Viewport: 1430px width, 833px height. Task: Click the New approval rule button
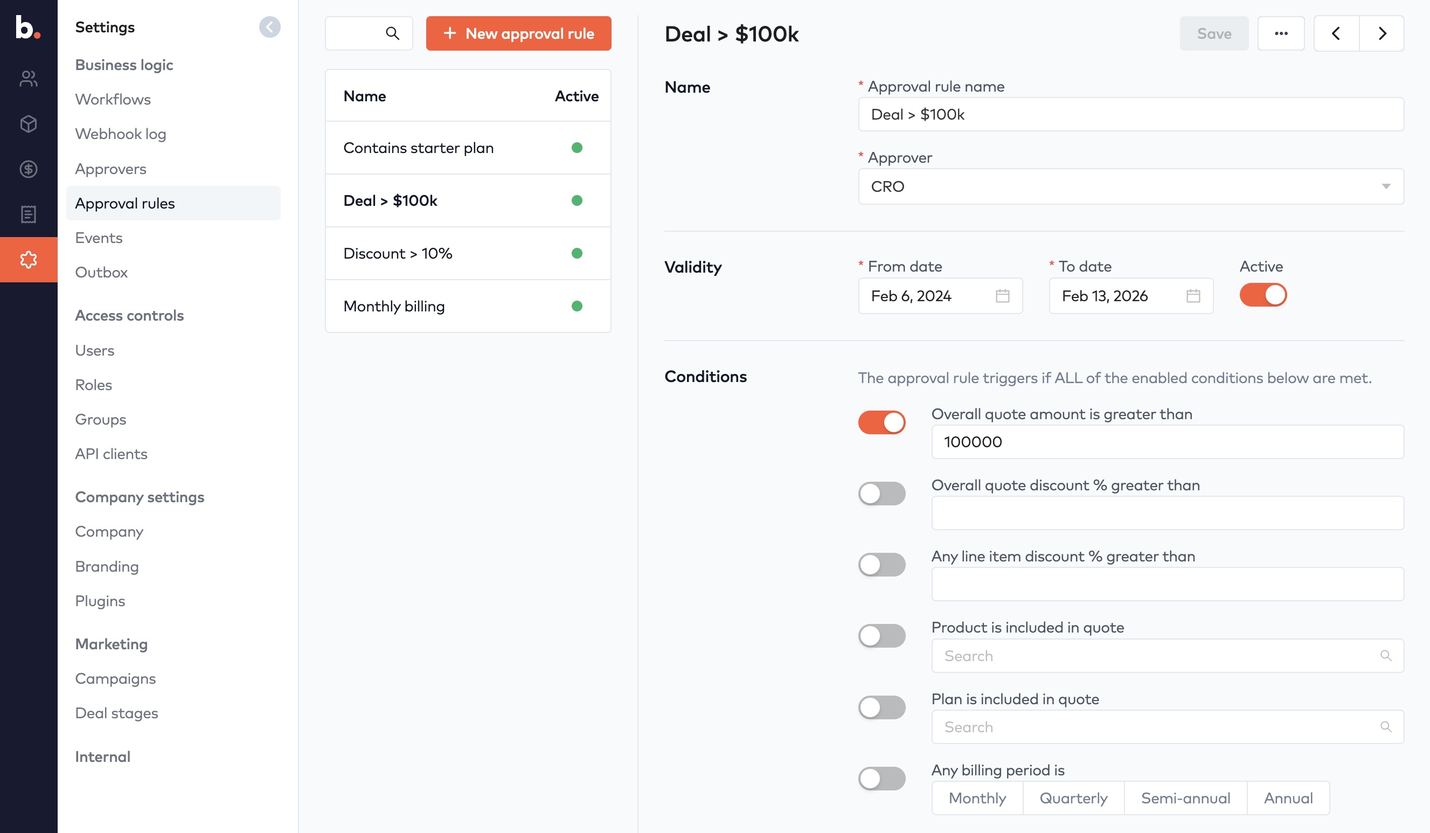(519, 33)
